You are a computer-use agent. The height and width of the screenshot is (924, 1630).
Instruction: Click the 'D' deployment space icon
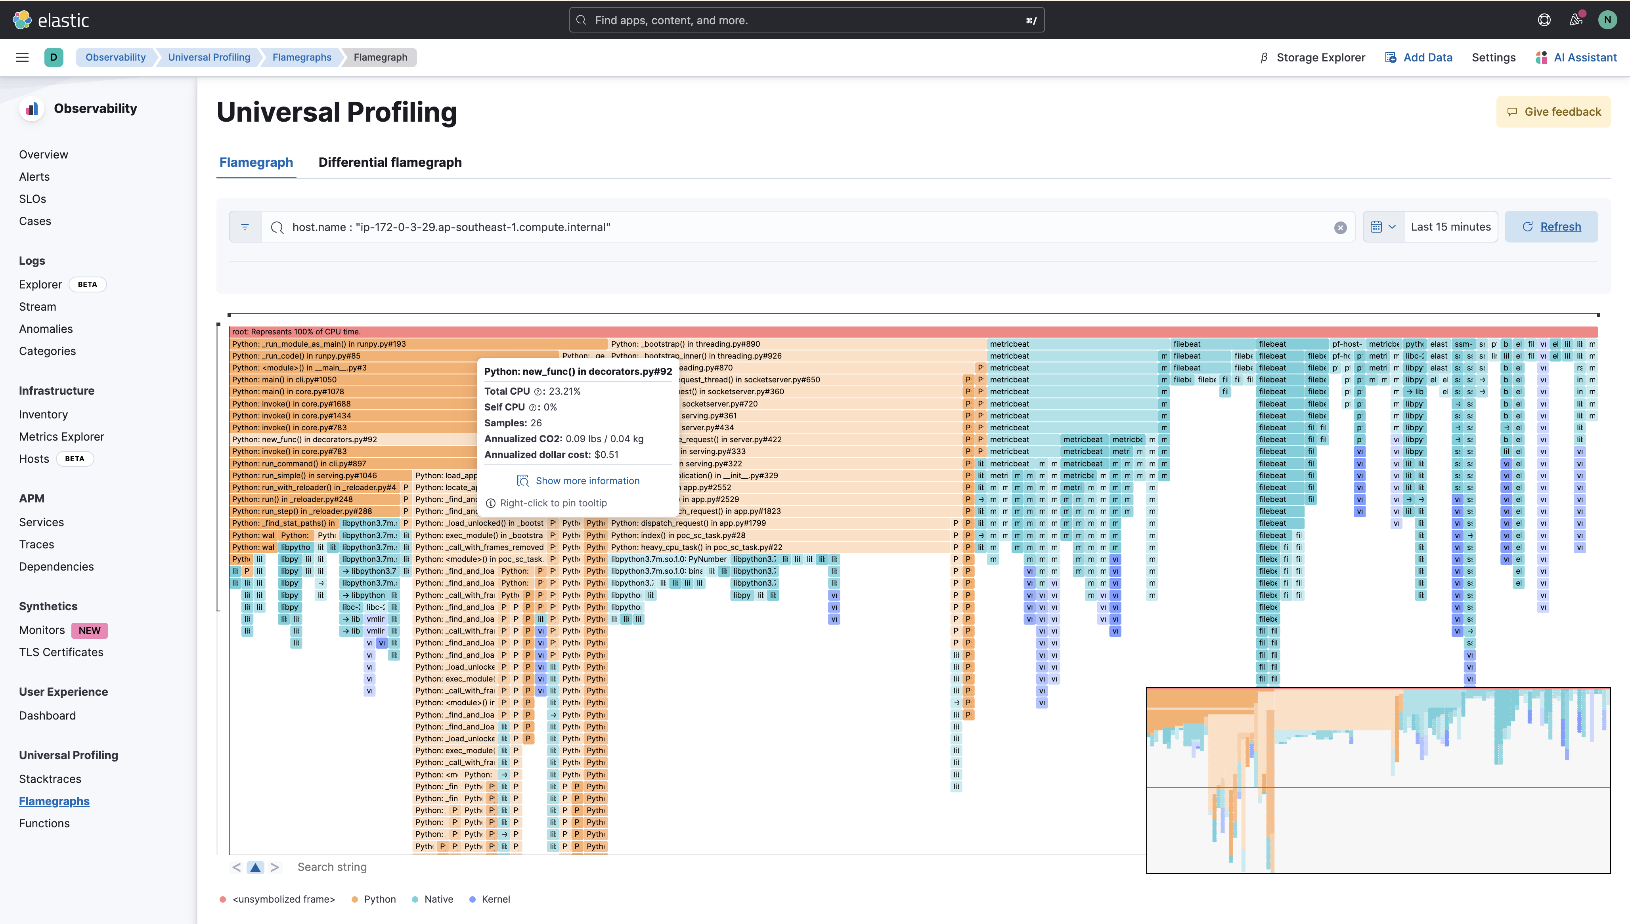(54, 57)
